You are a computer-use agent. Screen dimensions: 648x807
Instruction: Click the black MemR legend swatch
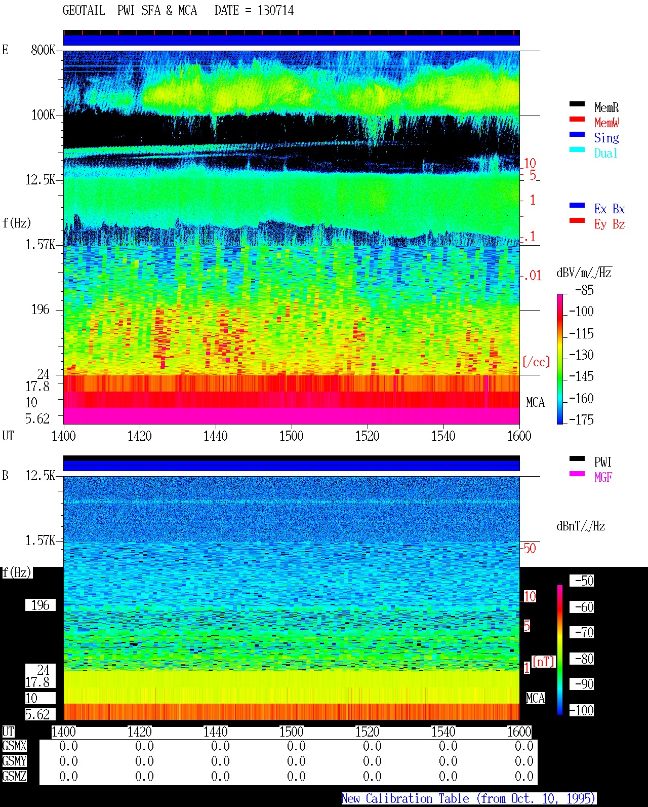pos(577,104)
